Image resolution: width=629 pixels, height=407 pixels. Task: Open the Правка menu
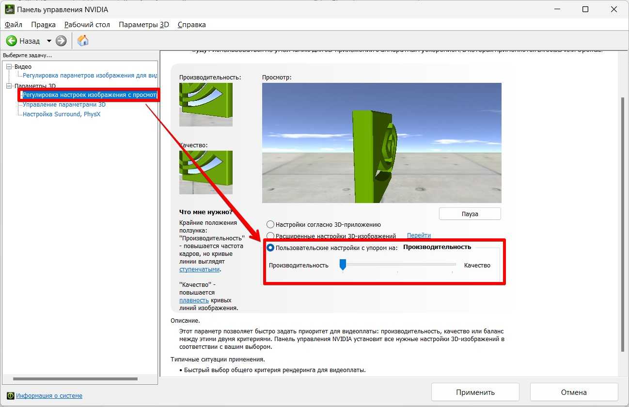[x=44, y=24]
